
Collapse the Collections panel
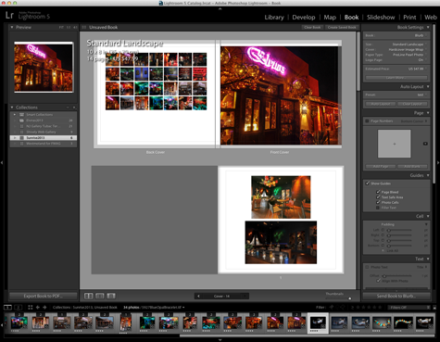[12, 108]
